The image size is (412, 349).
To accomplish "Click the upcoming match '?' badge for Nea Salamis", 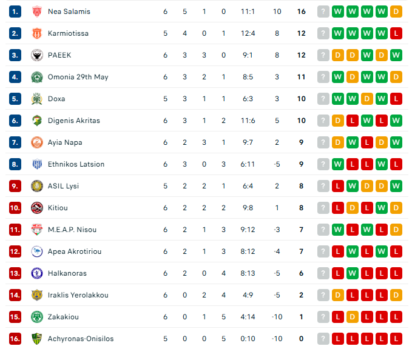I will point(323,12).
